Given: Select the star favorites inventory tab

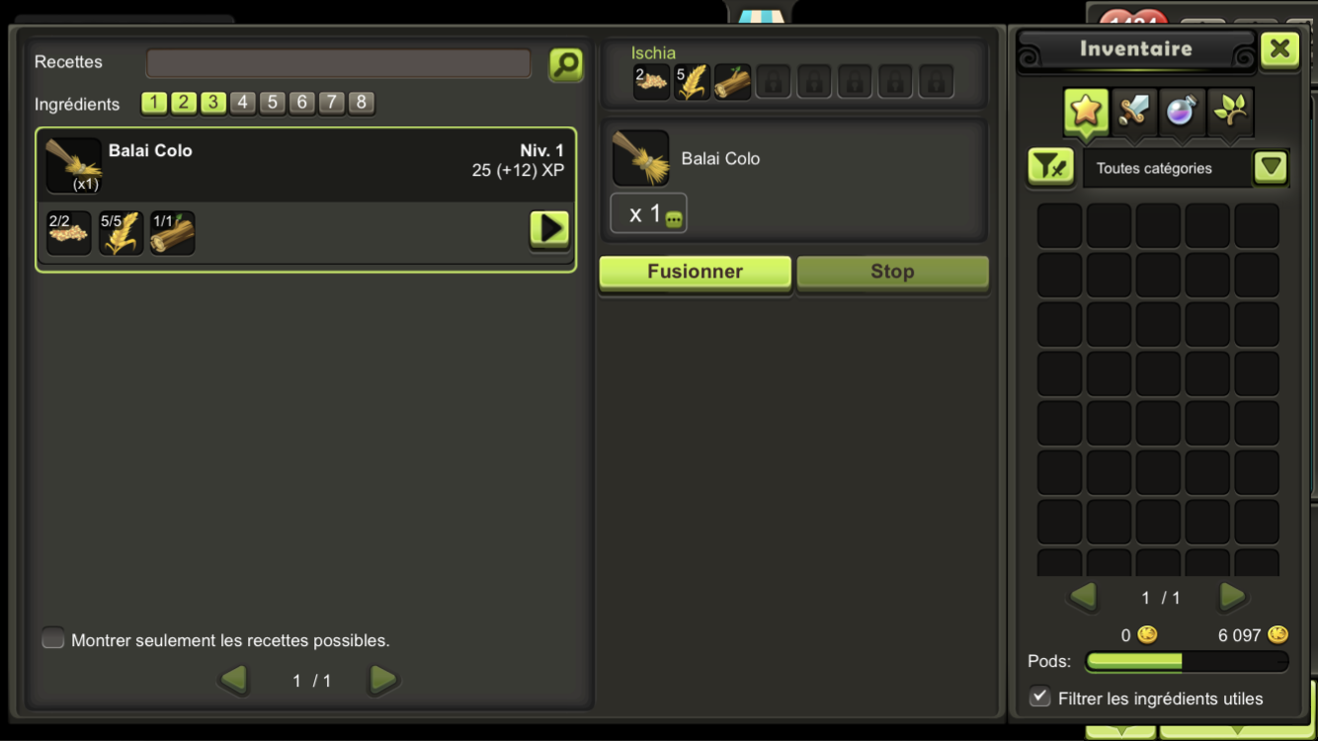Looking at the screenshot, I should [x=1085, y=112].
